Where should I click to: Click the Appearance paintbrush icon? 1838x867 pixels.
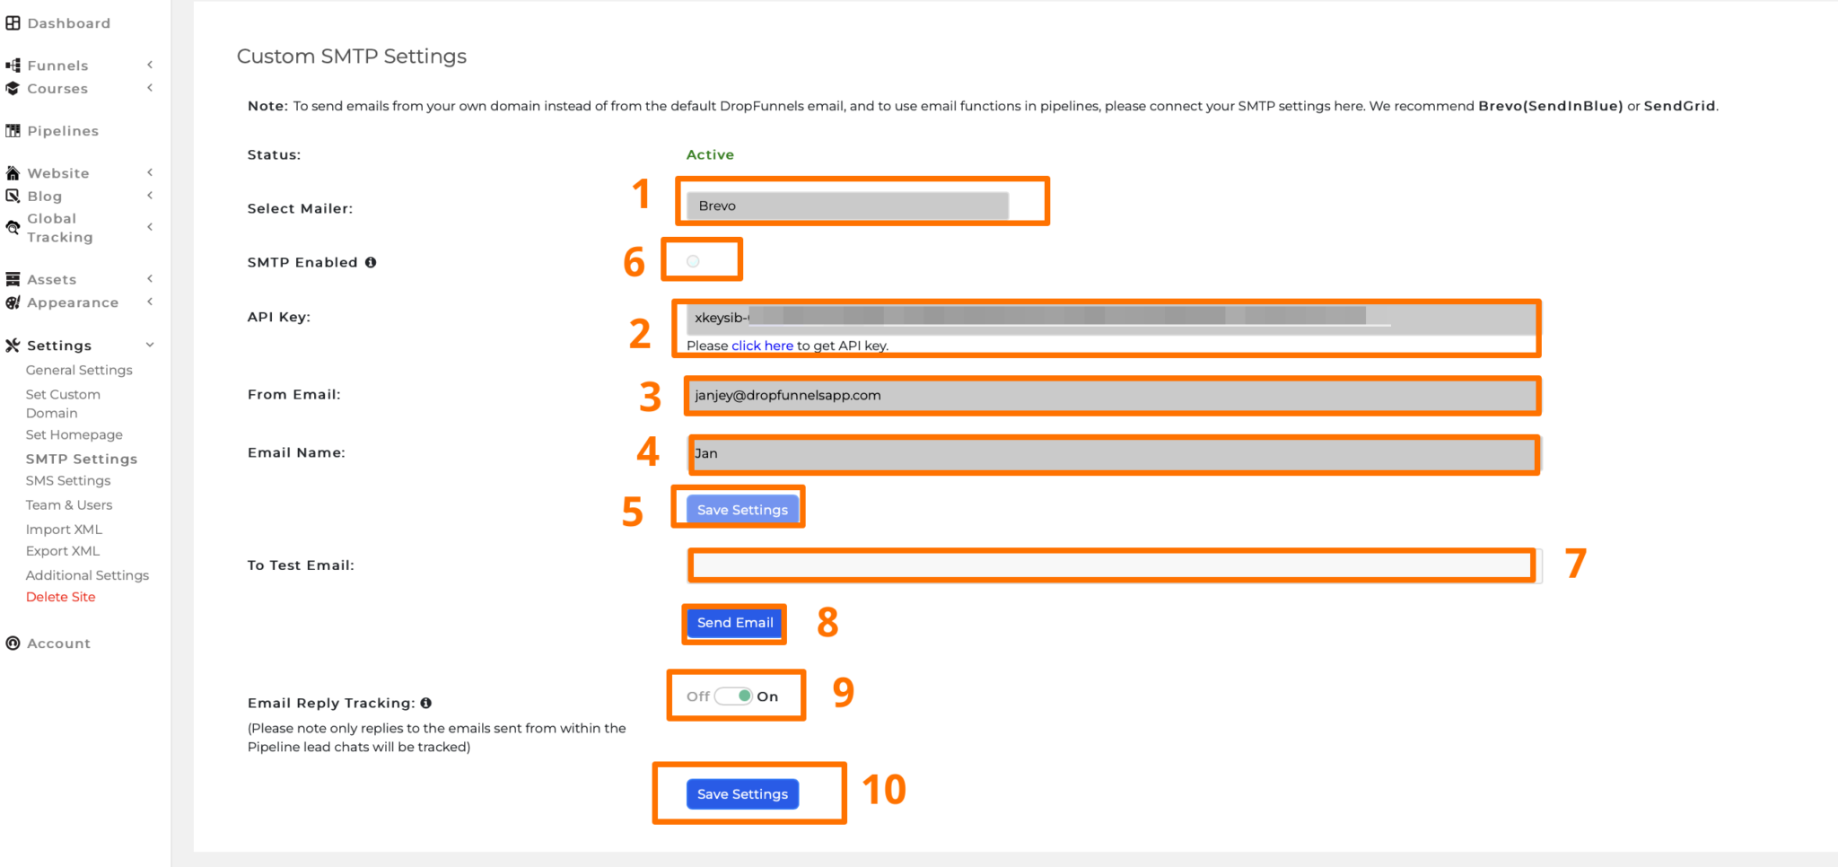[x=13, y=302]
